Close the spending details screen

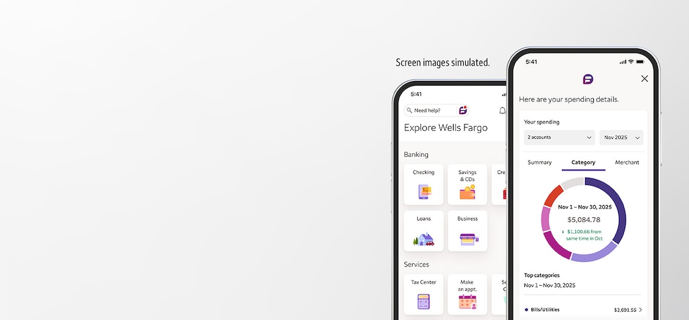[644, 78]
